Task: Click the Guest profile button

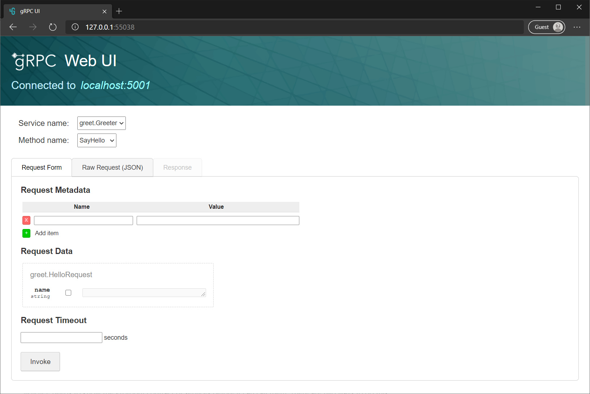Action: 546,27
